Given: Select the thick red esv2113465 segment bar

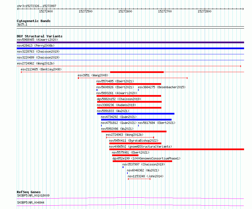Looking at the screenshot, I should click(x=137, y=72).
